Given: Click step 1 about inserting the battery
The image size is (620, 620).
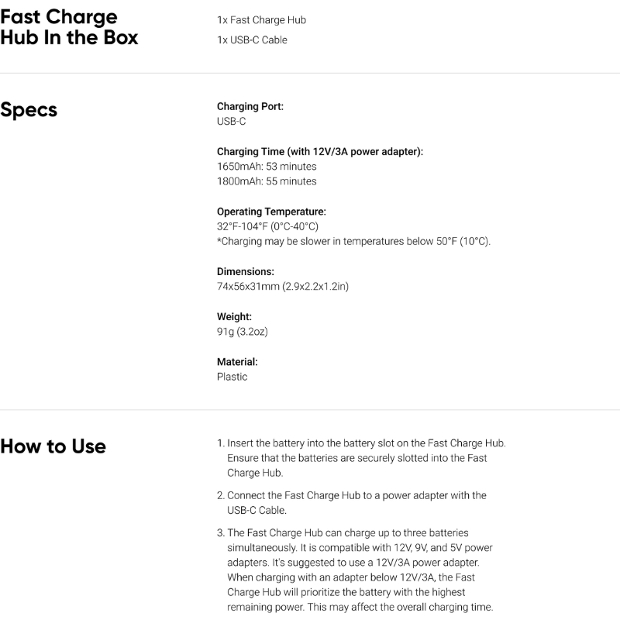Looking at the screenshot, I should coord(361,457).
